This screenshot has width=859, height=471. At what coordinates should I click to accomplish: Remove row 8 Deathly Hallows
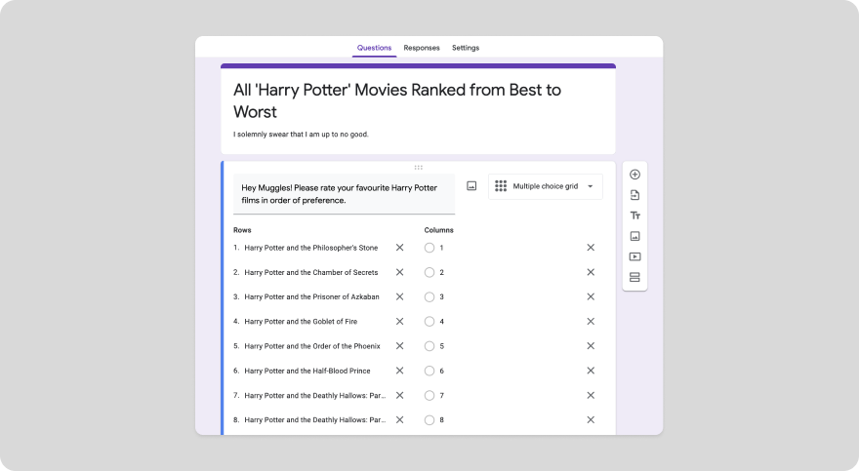pos(400,419)
